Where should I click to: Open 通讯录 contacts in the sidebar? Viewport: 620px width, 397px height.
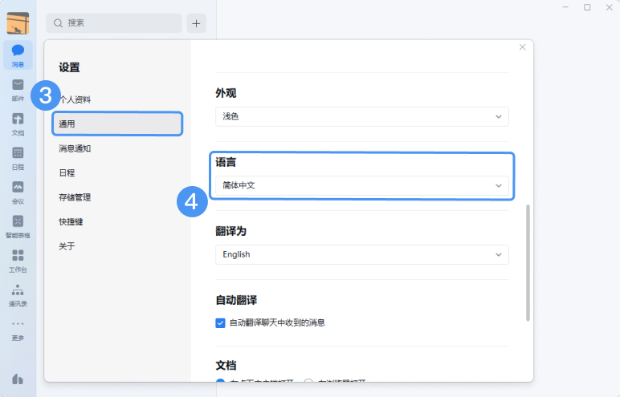click(18, 294)
